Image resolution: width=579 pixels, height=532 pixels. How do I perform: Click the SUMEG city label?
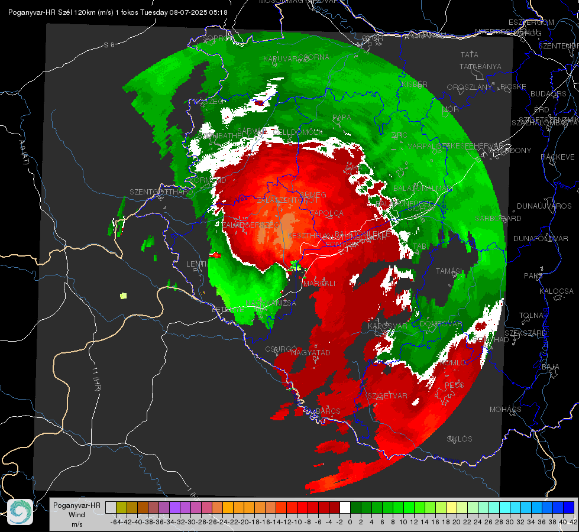313,194
